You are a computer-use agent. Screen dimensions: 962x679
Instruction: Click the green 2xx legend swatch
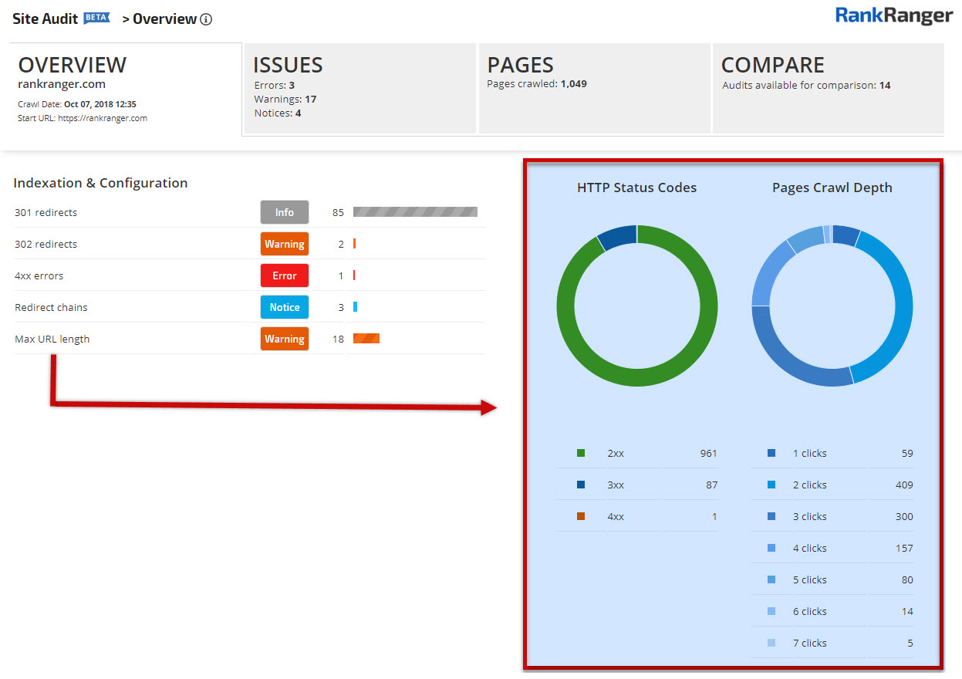coord(581,454)
